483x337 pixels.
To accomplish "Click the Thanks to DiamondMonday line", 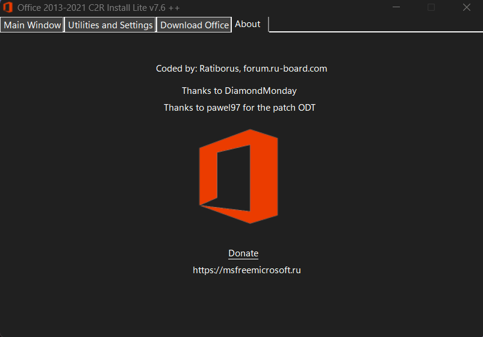I will (x=239, y=91).
